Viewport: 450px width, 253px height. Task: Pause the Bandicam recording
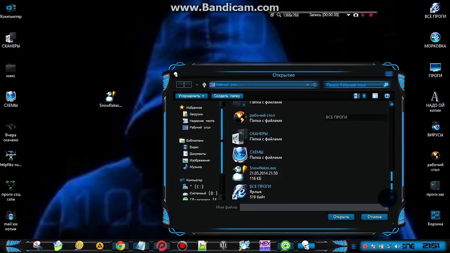click(x=363, y=15)
